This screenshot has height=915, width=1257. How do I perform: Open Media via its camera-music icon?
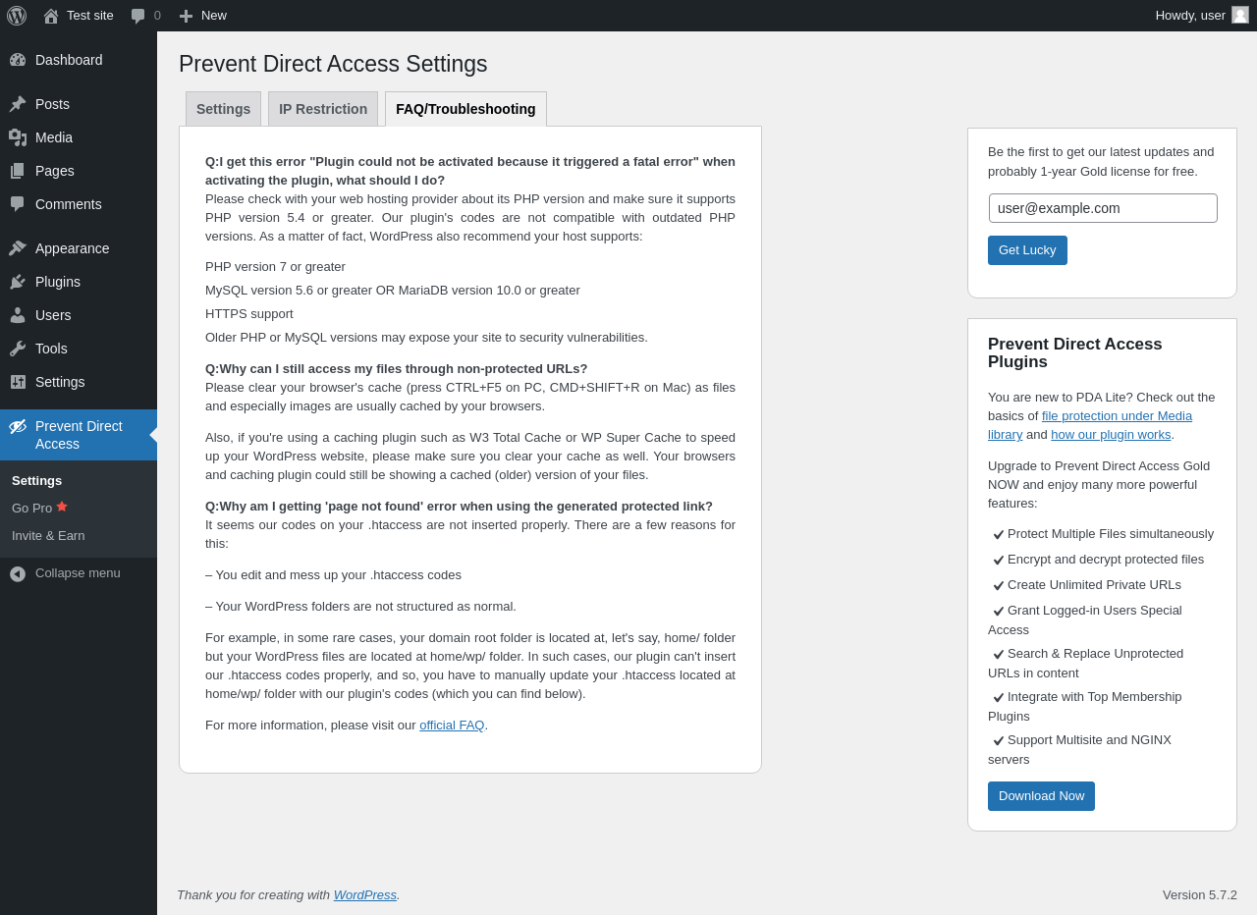[x=18, y=137]
